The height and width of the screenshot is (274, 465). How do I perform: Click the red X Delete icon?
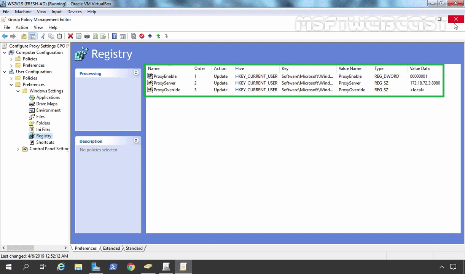click(70, 36)
